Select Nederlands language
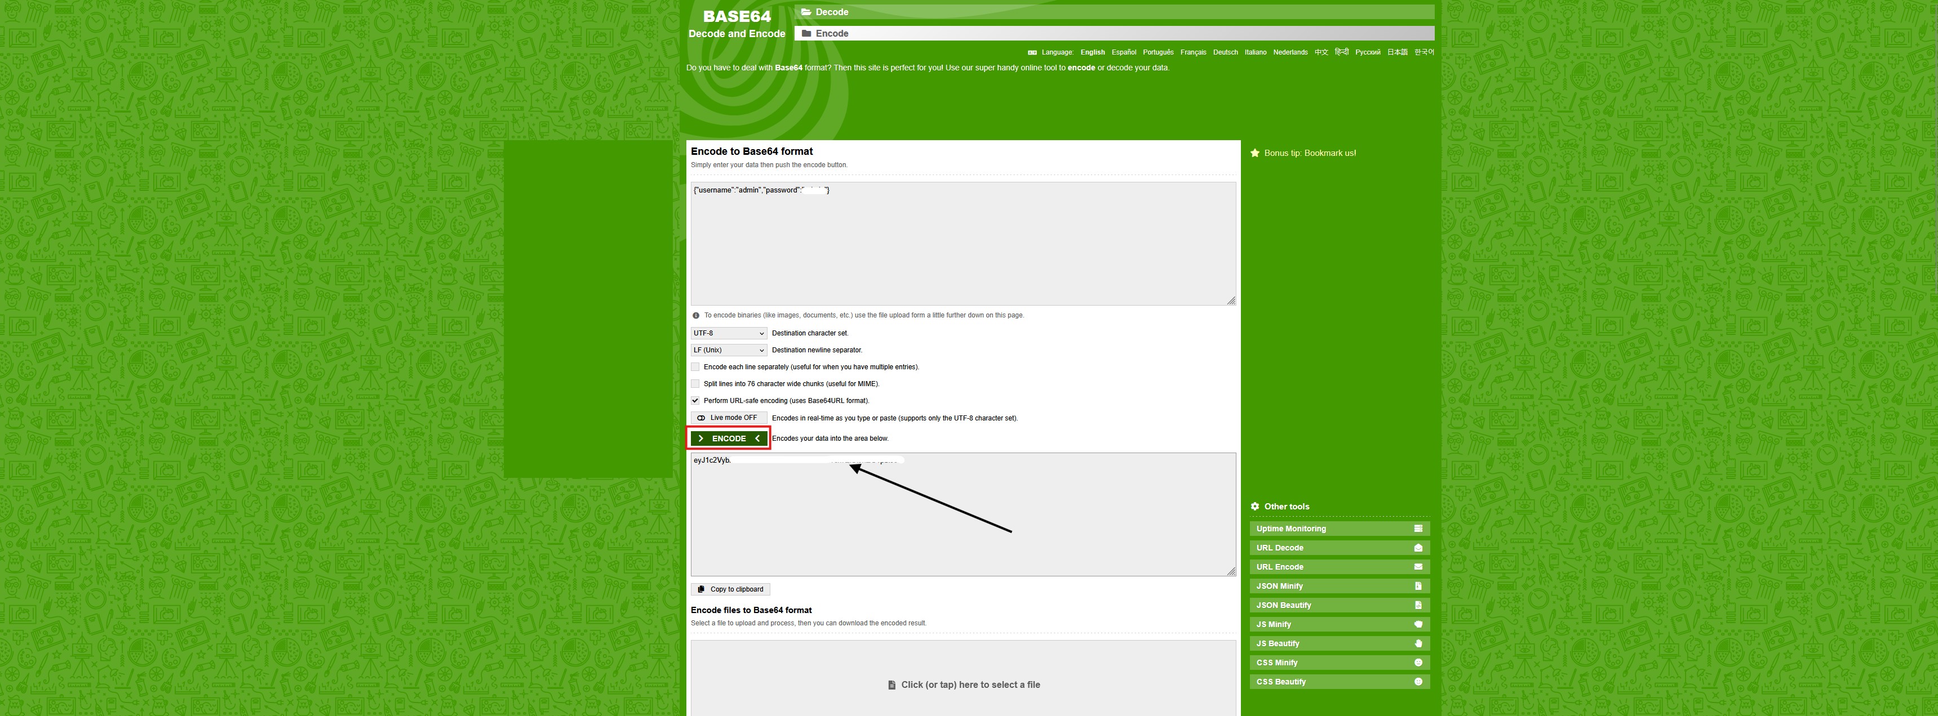The image size is (1938, 716). point(1290,52)
